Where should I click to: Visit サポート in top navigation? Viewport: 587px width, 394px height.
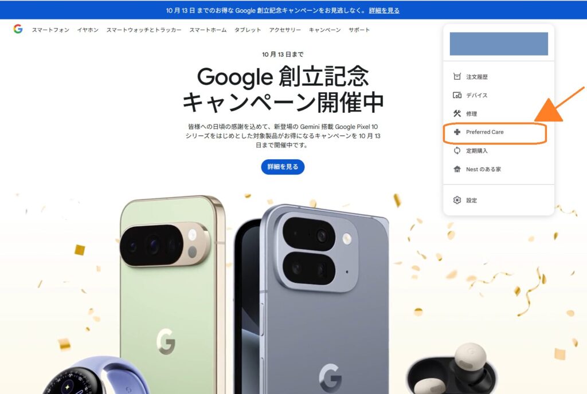click(x=359, y=30)
